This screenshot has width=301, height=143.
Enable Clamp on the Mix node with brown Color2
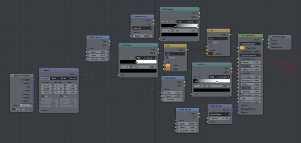tap(210, 42)
